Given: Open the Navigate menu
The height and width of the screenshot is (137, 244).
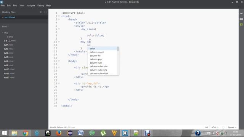Looking at the screenshot, I should pos(31,5).
